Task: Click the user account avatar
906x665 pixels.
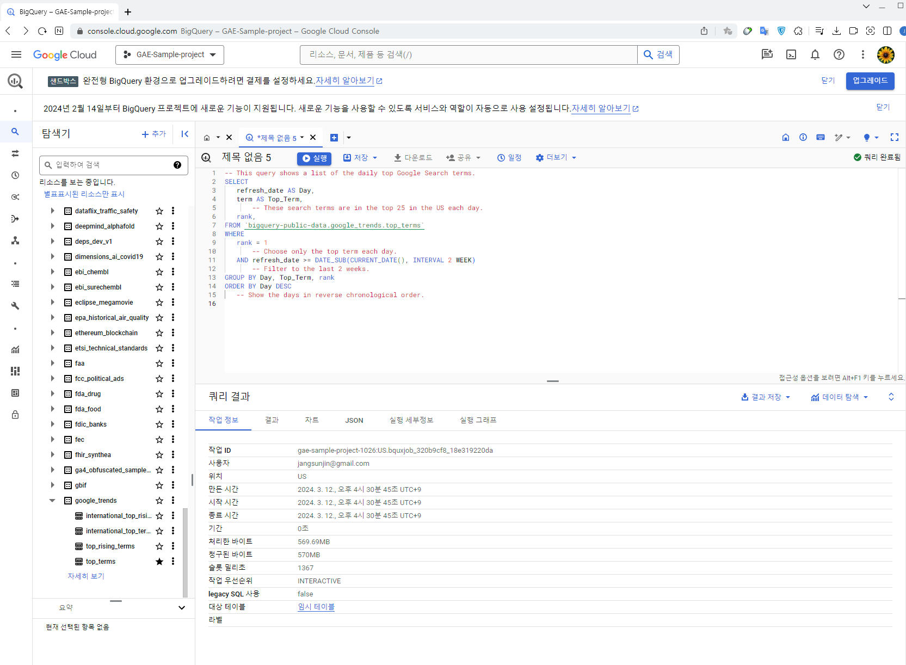Action: 886,54
